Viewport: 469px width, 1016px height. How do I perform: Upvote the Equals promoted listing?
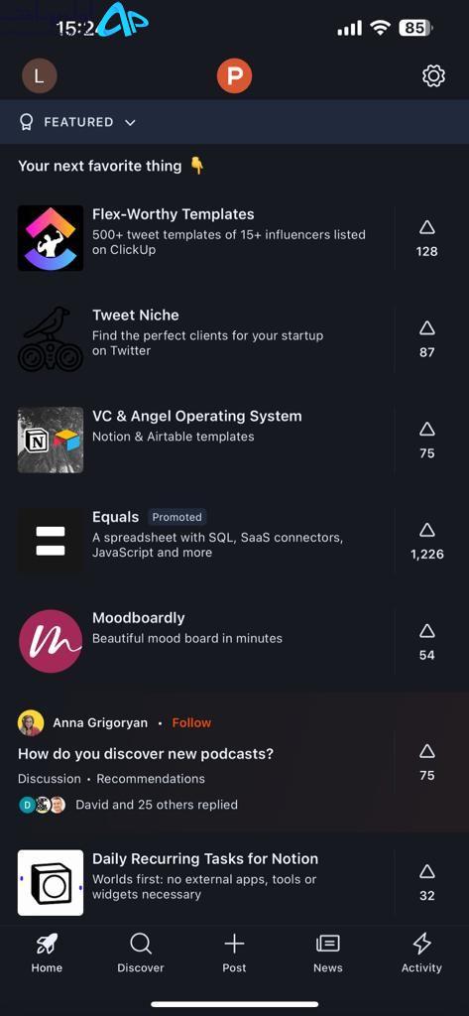coord(427,541)
